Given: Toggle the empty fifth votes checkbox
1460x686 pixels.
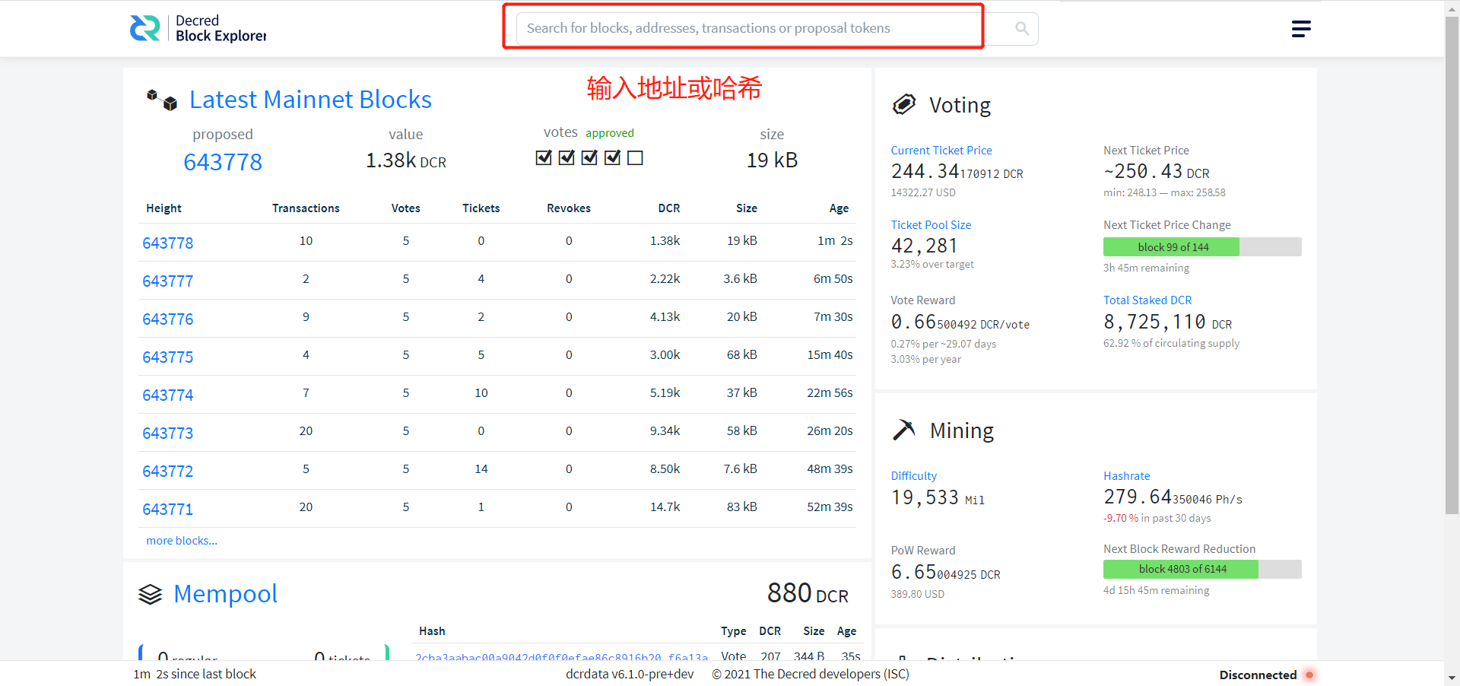Looking at the screenshot, I should pos(636,157).
